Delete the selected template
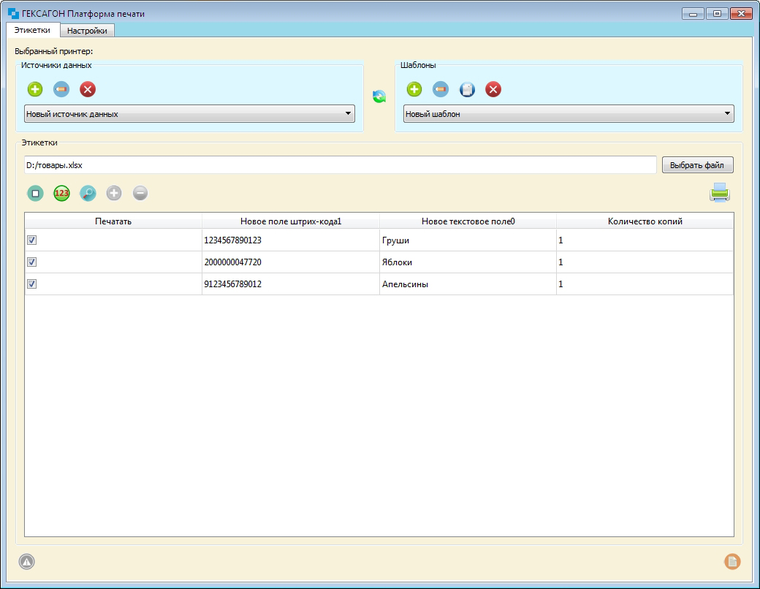Viewport: 760px width, 589px height. pos(493,90)
